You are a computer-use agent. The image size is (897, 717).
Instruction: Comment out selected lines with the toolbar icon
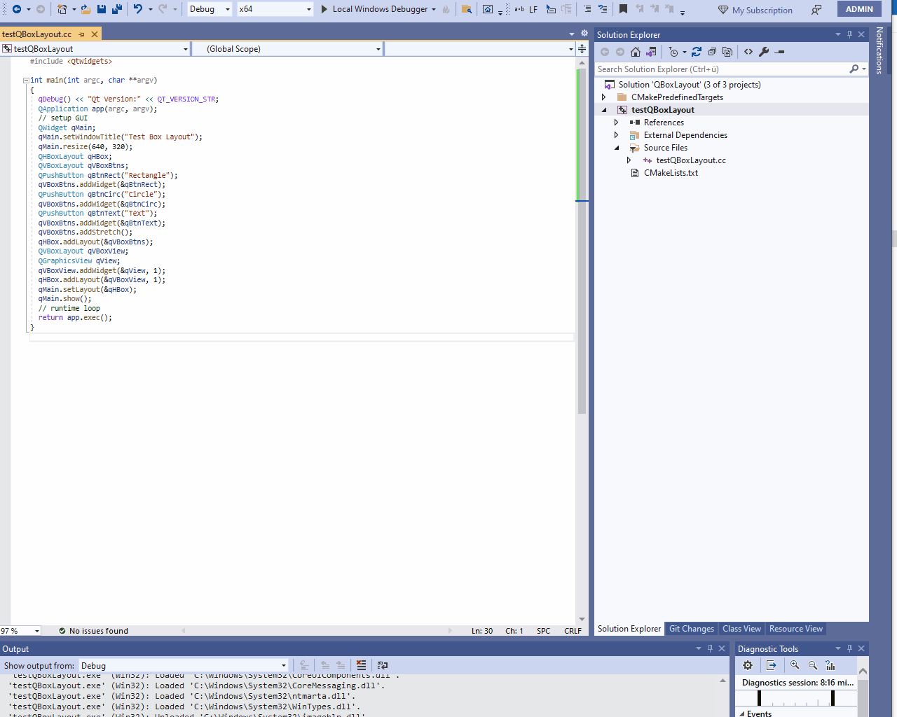[587, 9]
